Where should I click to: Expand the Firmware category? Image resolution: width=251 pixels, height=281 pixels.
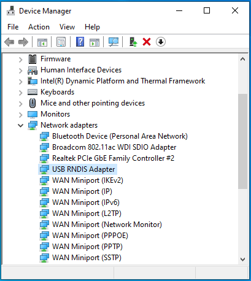[x=20, y=60]
